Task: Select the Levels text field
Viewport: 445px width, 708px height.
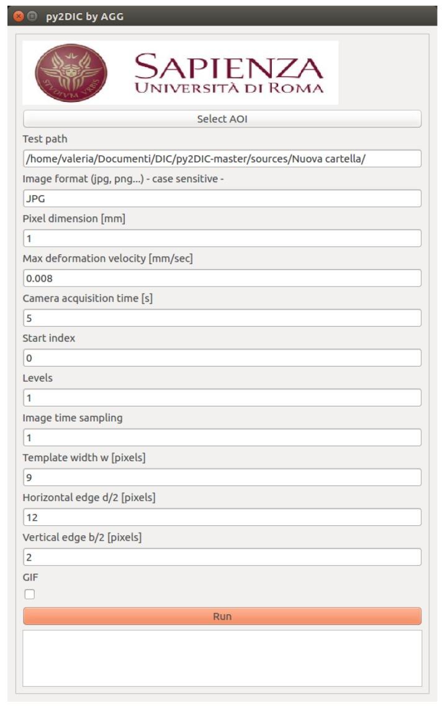Action: [222, 397]
